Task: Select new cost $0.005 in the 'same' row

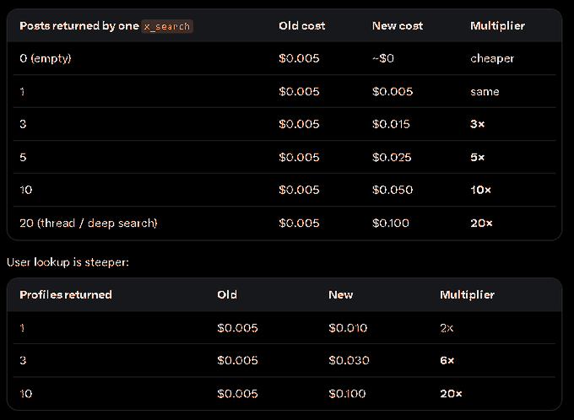Action: tap(393, 91)
